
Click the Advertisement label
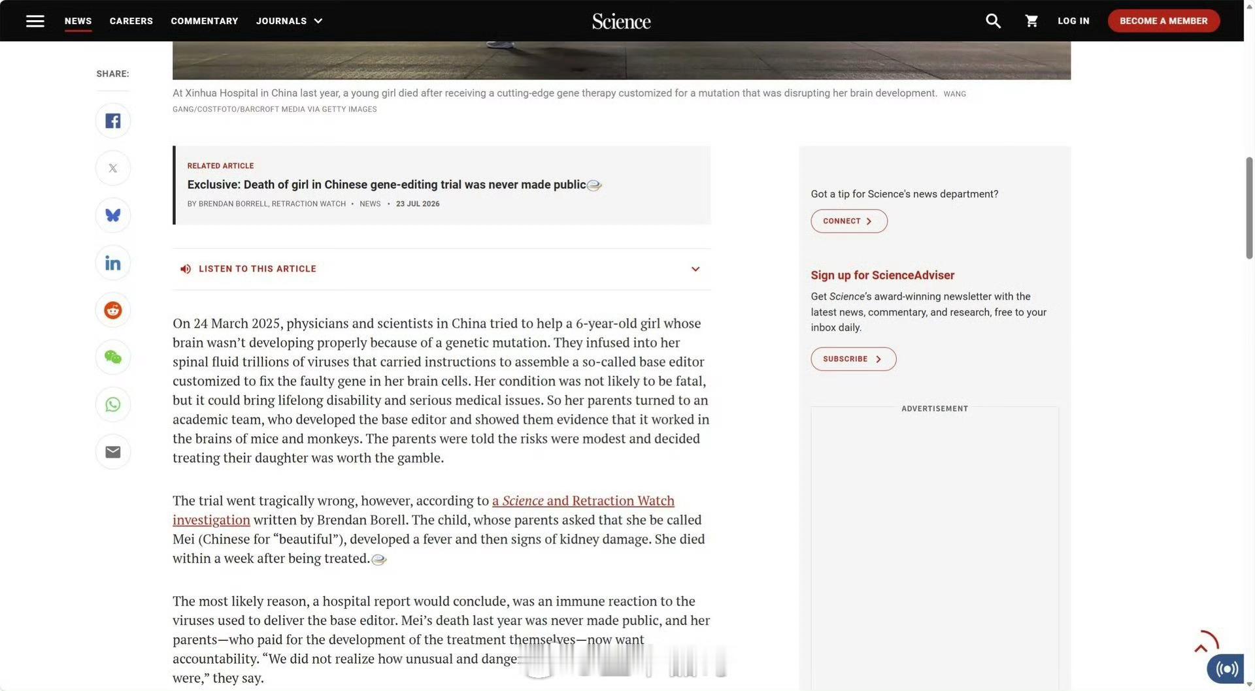coord(935,409)
